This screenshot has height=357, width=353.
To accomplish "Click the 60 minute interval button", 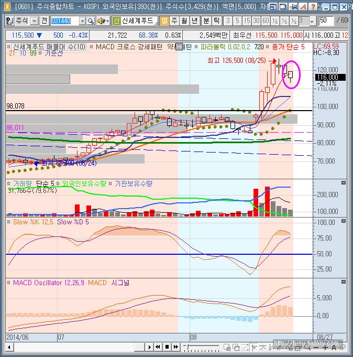I will click(x=266, y=21).
